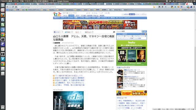Reload the current page
This screenshot has width=196, height=110.
[13, 7]
